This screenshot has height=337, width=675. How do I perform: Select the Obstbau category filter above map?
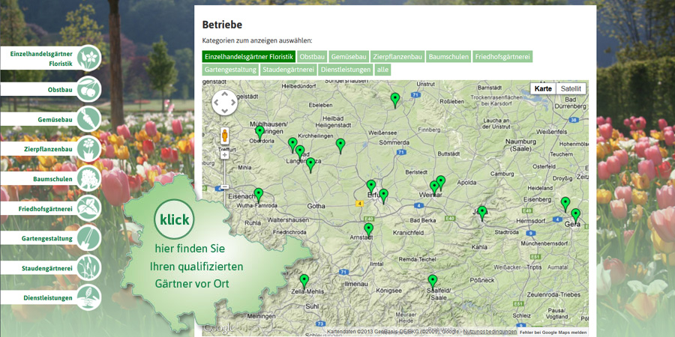(x=312, y=57)
